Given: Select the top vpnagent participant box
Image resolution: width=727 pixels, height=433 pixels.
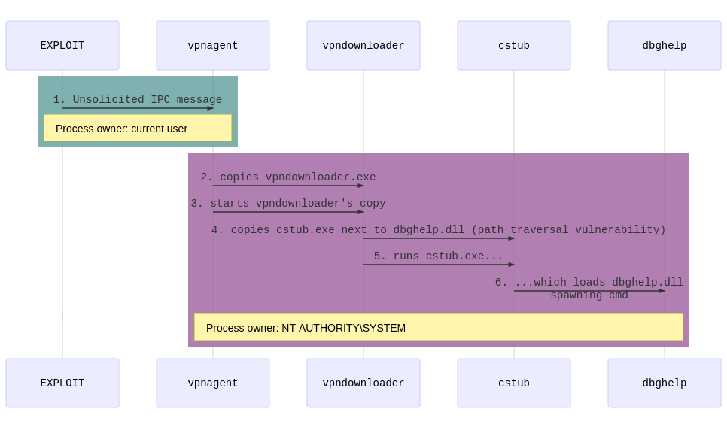Looking at the screenshot, I should pos(213,46).
